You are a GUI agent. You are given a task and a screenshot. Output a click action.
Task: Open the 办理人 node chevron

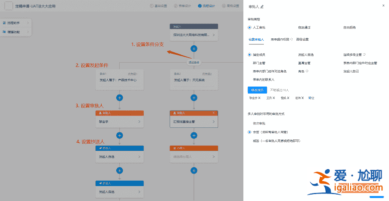click(213, 157)
